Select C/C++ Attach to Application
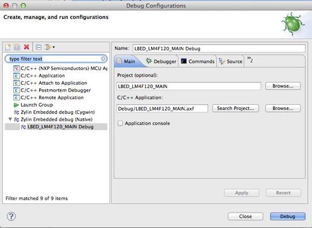The image size is (312, 228). tap(54, 83)
